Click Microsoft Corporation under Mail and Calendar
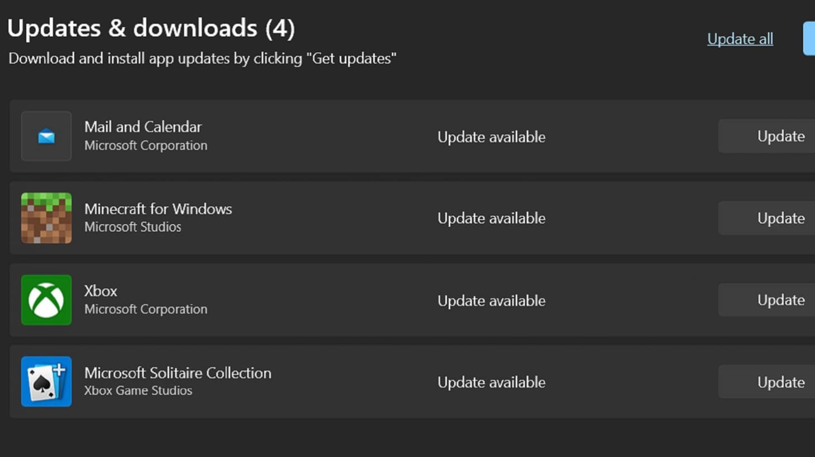The width and height of the screenshot is (815, 457). [146, 145]
